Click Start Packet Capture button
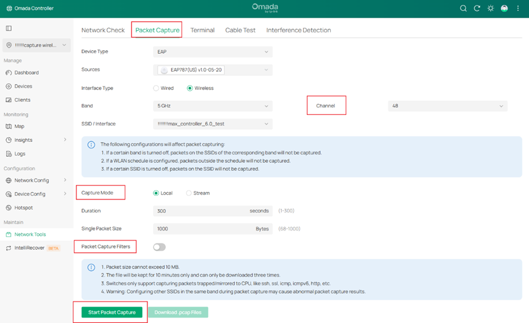This screenshot has width=529, height=323. (x=112, y=312)
